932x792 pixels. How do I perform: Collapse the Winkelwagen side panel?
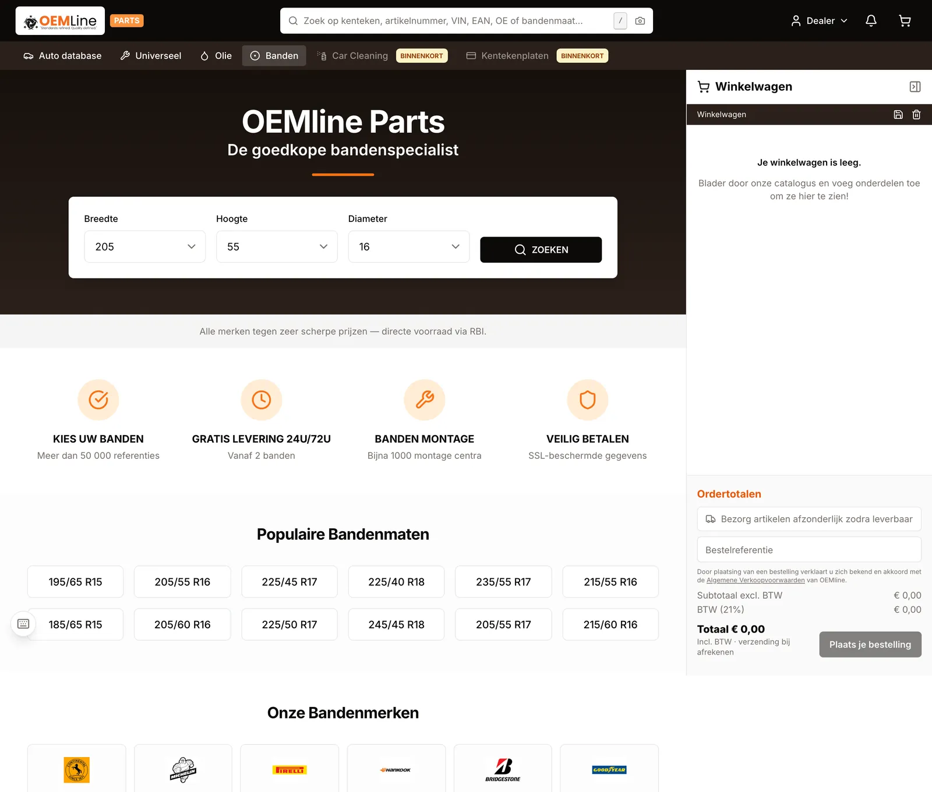(915, 87)
